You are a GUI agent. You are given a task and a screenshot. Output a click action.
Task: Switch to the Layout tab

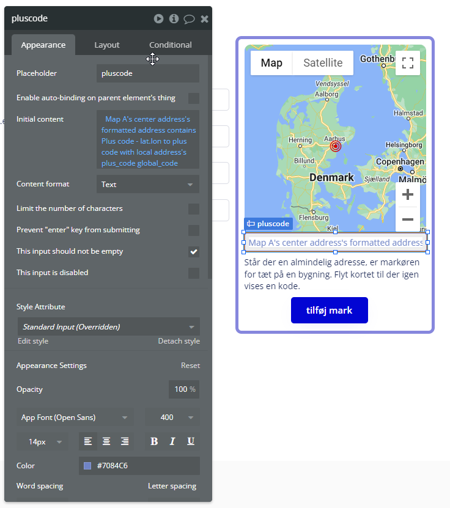point(107,45)
